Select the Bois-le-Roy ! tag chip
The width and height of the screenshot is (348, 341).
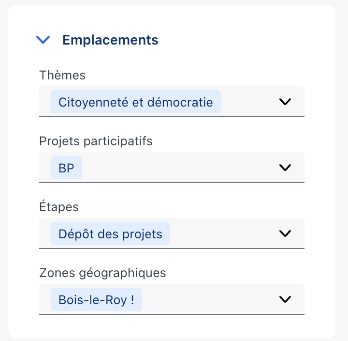coord(96,299)
